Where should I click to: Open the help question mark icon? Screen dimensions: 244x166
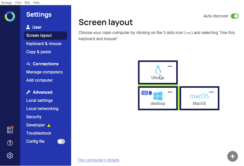coord(10,143)
